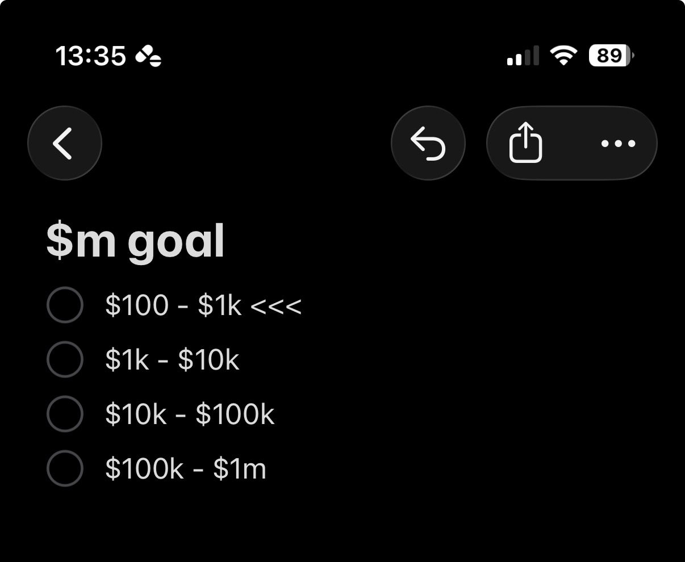Tap the "$100k - $1m" text line
The image size is (685, 562).
click(x=186, y=469)
